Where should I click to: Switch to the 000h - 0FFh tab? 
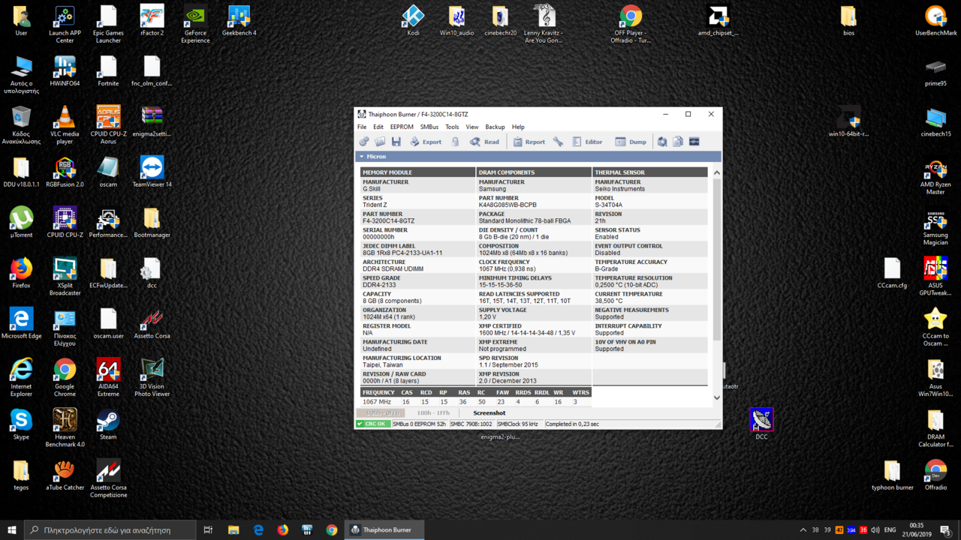click(382, 413)
